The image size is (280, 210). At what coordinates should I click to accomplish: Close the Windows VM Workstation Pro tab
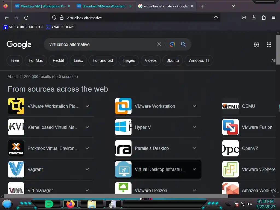69,6
